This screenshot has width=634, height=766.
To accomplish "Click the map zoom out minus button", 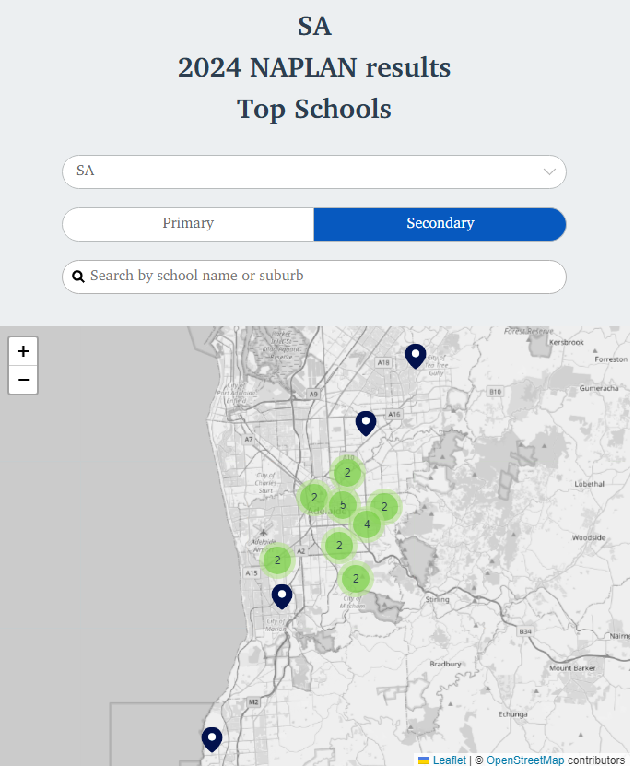I will click(23, 380).
